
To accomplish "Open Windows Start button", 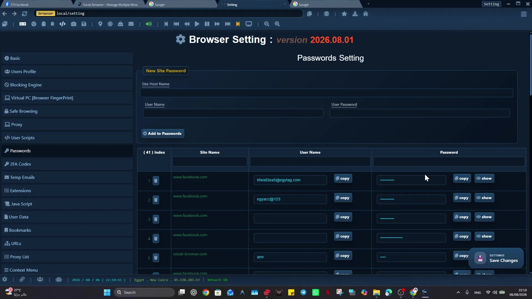I will [x=107, y=292].
